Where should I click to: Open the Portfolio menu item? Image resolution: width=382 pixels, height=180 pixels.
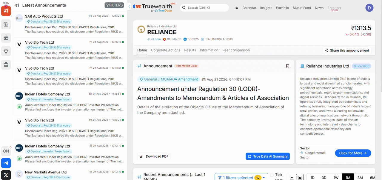tap(282, 8)
